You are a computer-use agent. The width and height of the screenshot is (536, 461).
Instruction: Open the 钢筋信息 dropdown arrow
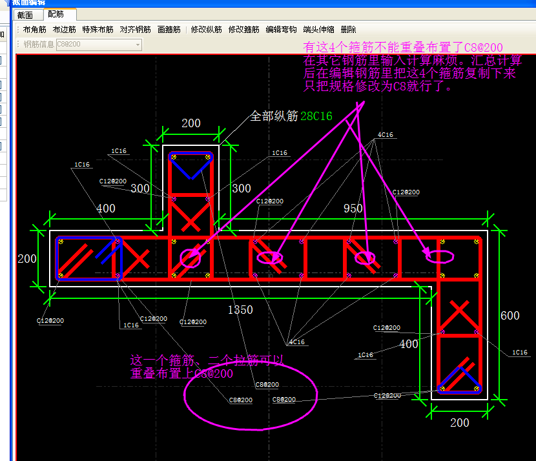[x=138, y=45]
